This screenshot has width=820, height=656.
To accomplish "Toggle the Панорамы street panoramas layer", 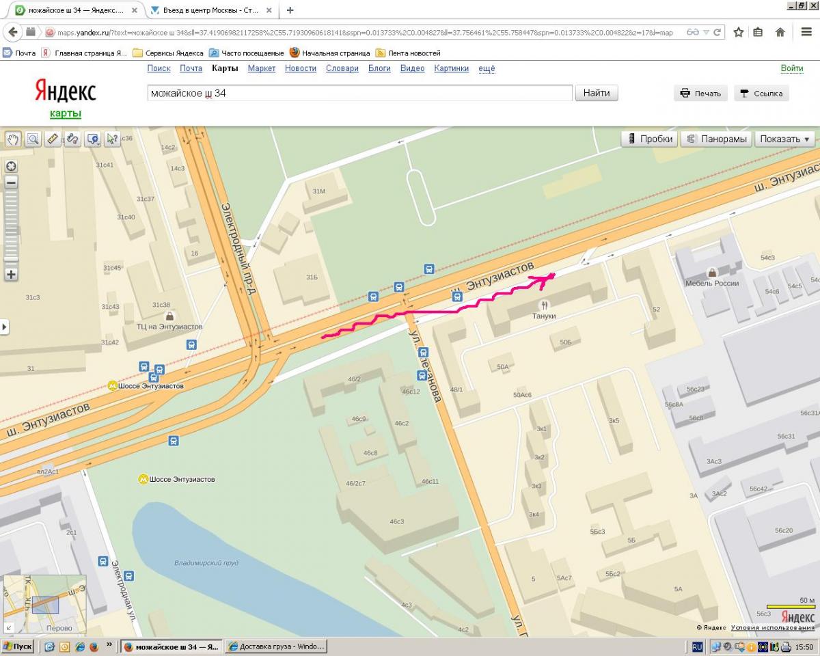I will tap(717, 139).
